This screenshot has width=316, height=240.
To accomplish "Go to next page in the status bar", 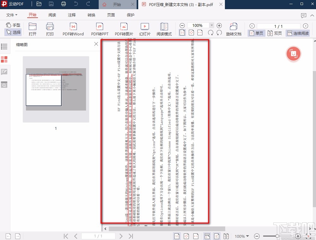I will [x=121, y=236].
